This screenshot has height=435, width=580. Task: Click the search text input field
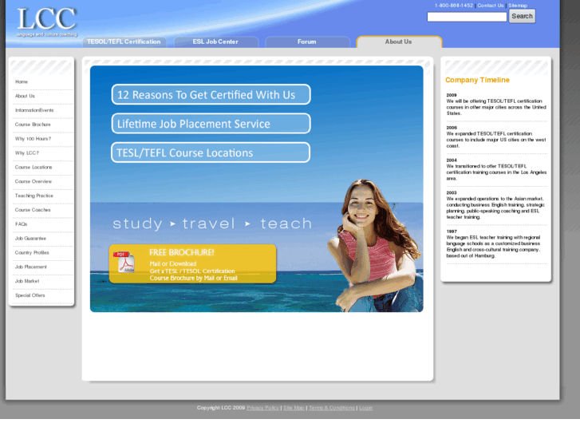[467, 16]
